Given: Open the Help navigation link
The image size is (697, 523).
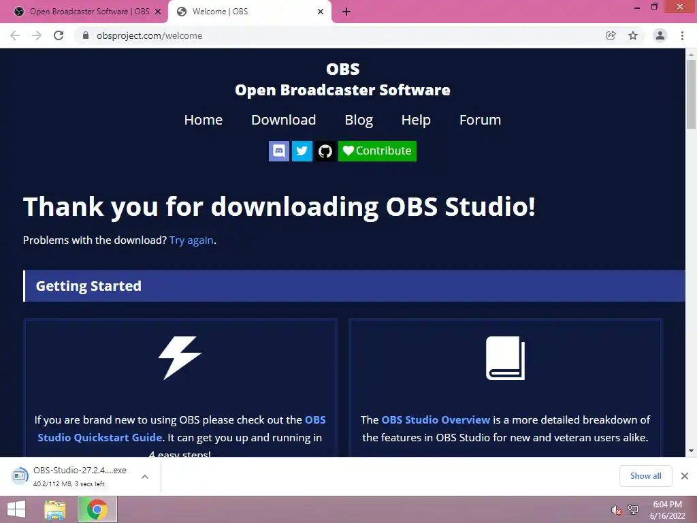Looking at the screenshot, I should click(416, 120).
